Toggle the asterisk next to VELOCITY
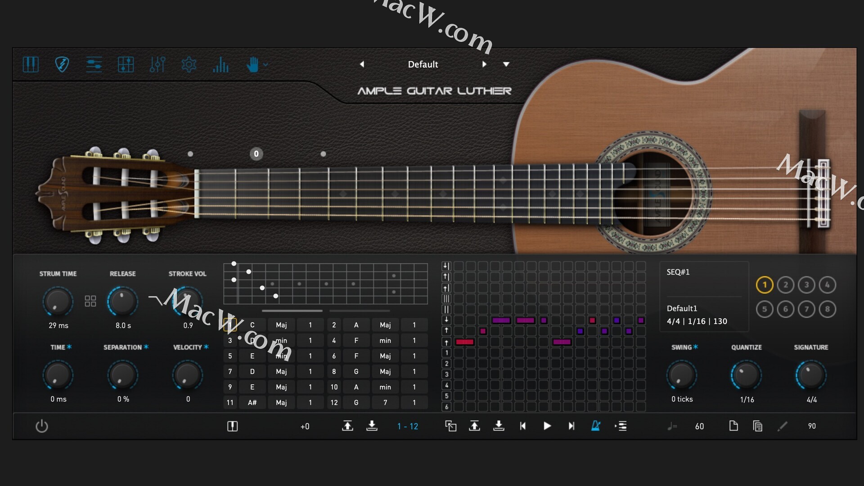This screenshot has width=864, height=486. 206,346
